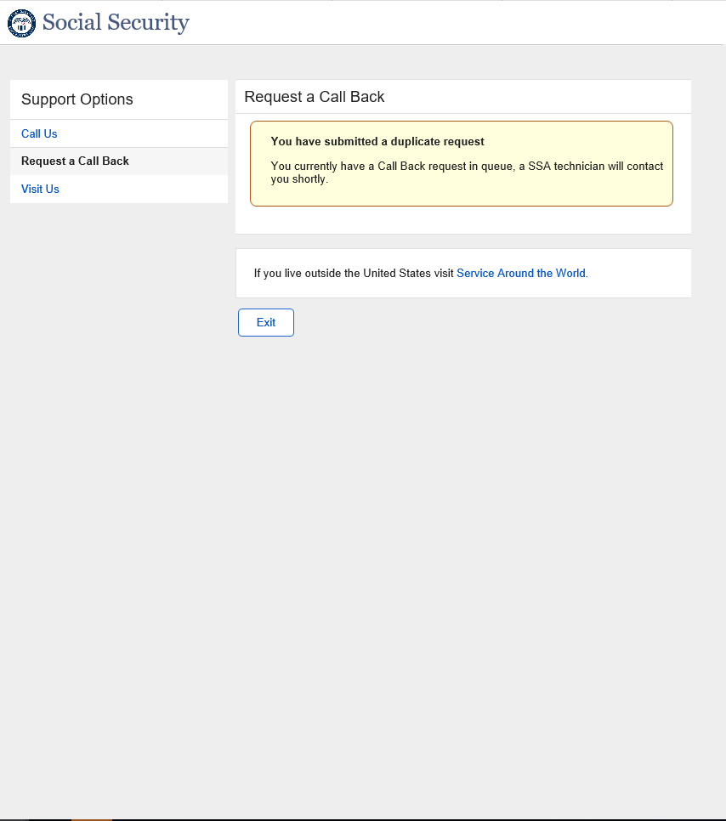Open the Call Us support option

pyautogui.click(x=39, y=133)
